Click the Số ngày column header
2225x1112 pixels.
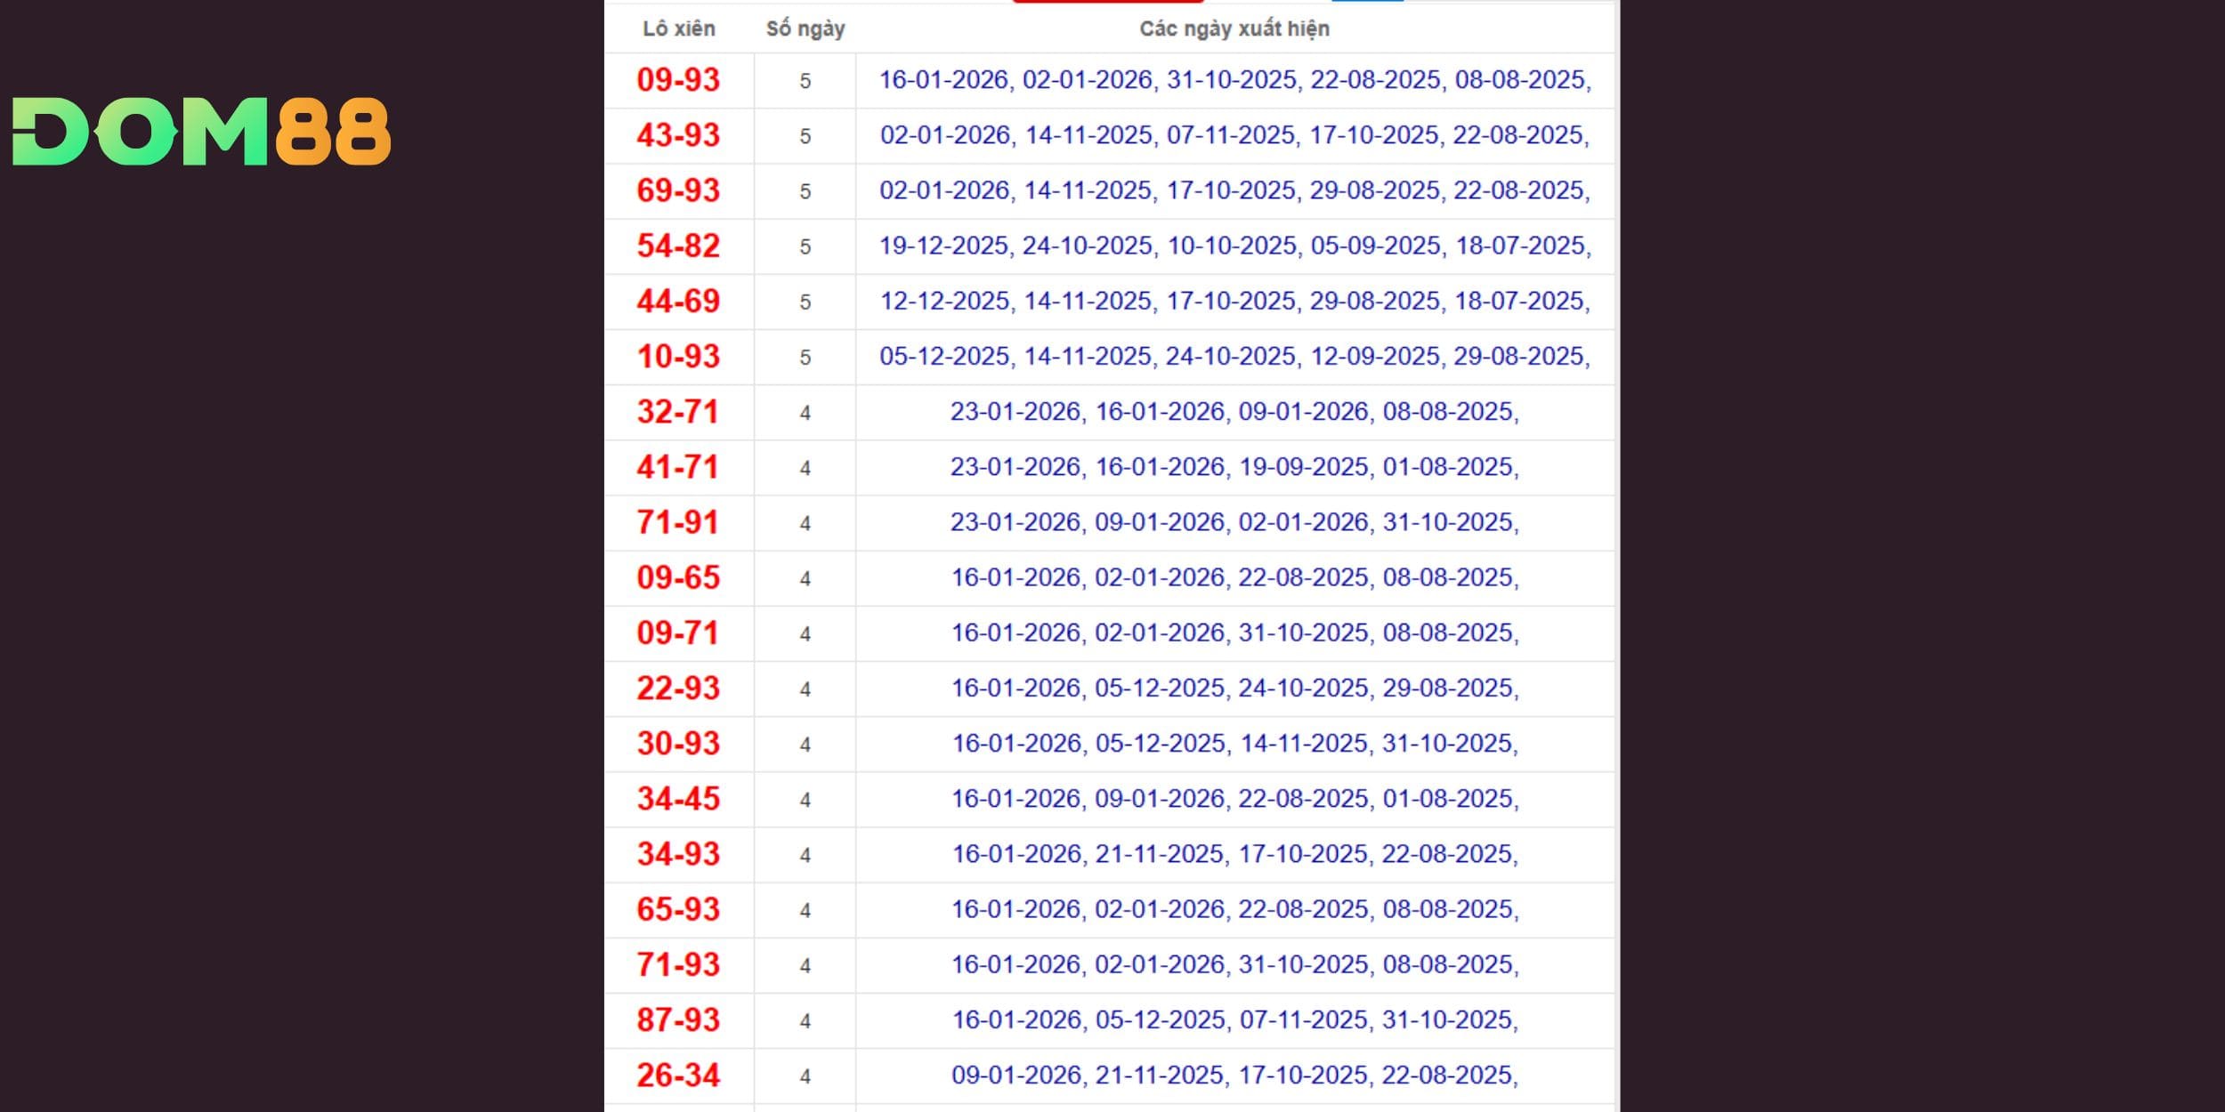805,28
